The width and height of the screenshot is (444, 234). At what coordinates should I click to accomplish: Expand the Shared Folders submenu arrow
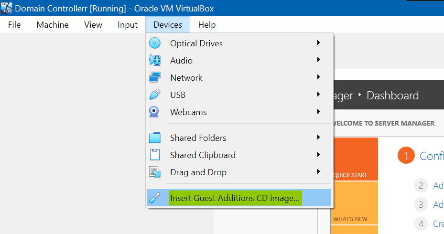coord(319,137)
